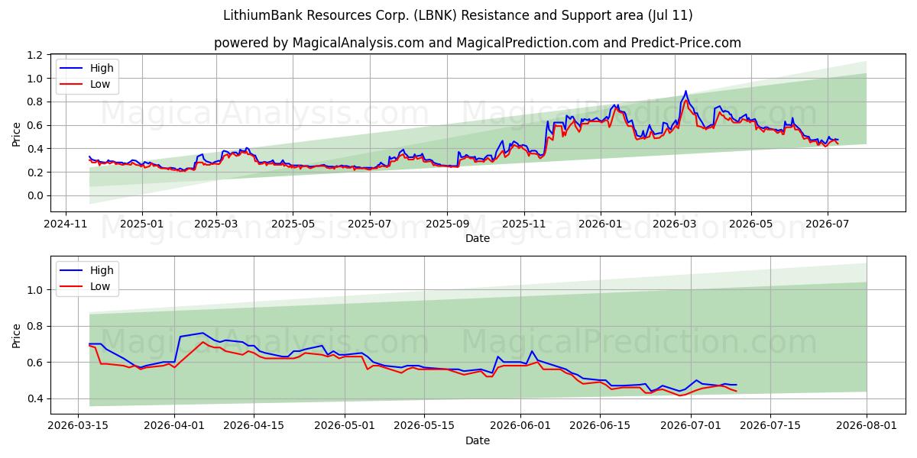Screen dimensions: 917x458
Task: Click top chart x-axis label '2025-01'
Action: 141,224
